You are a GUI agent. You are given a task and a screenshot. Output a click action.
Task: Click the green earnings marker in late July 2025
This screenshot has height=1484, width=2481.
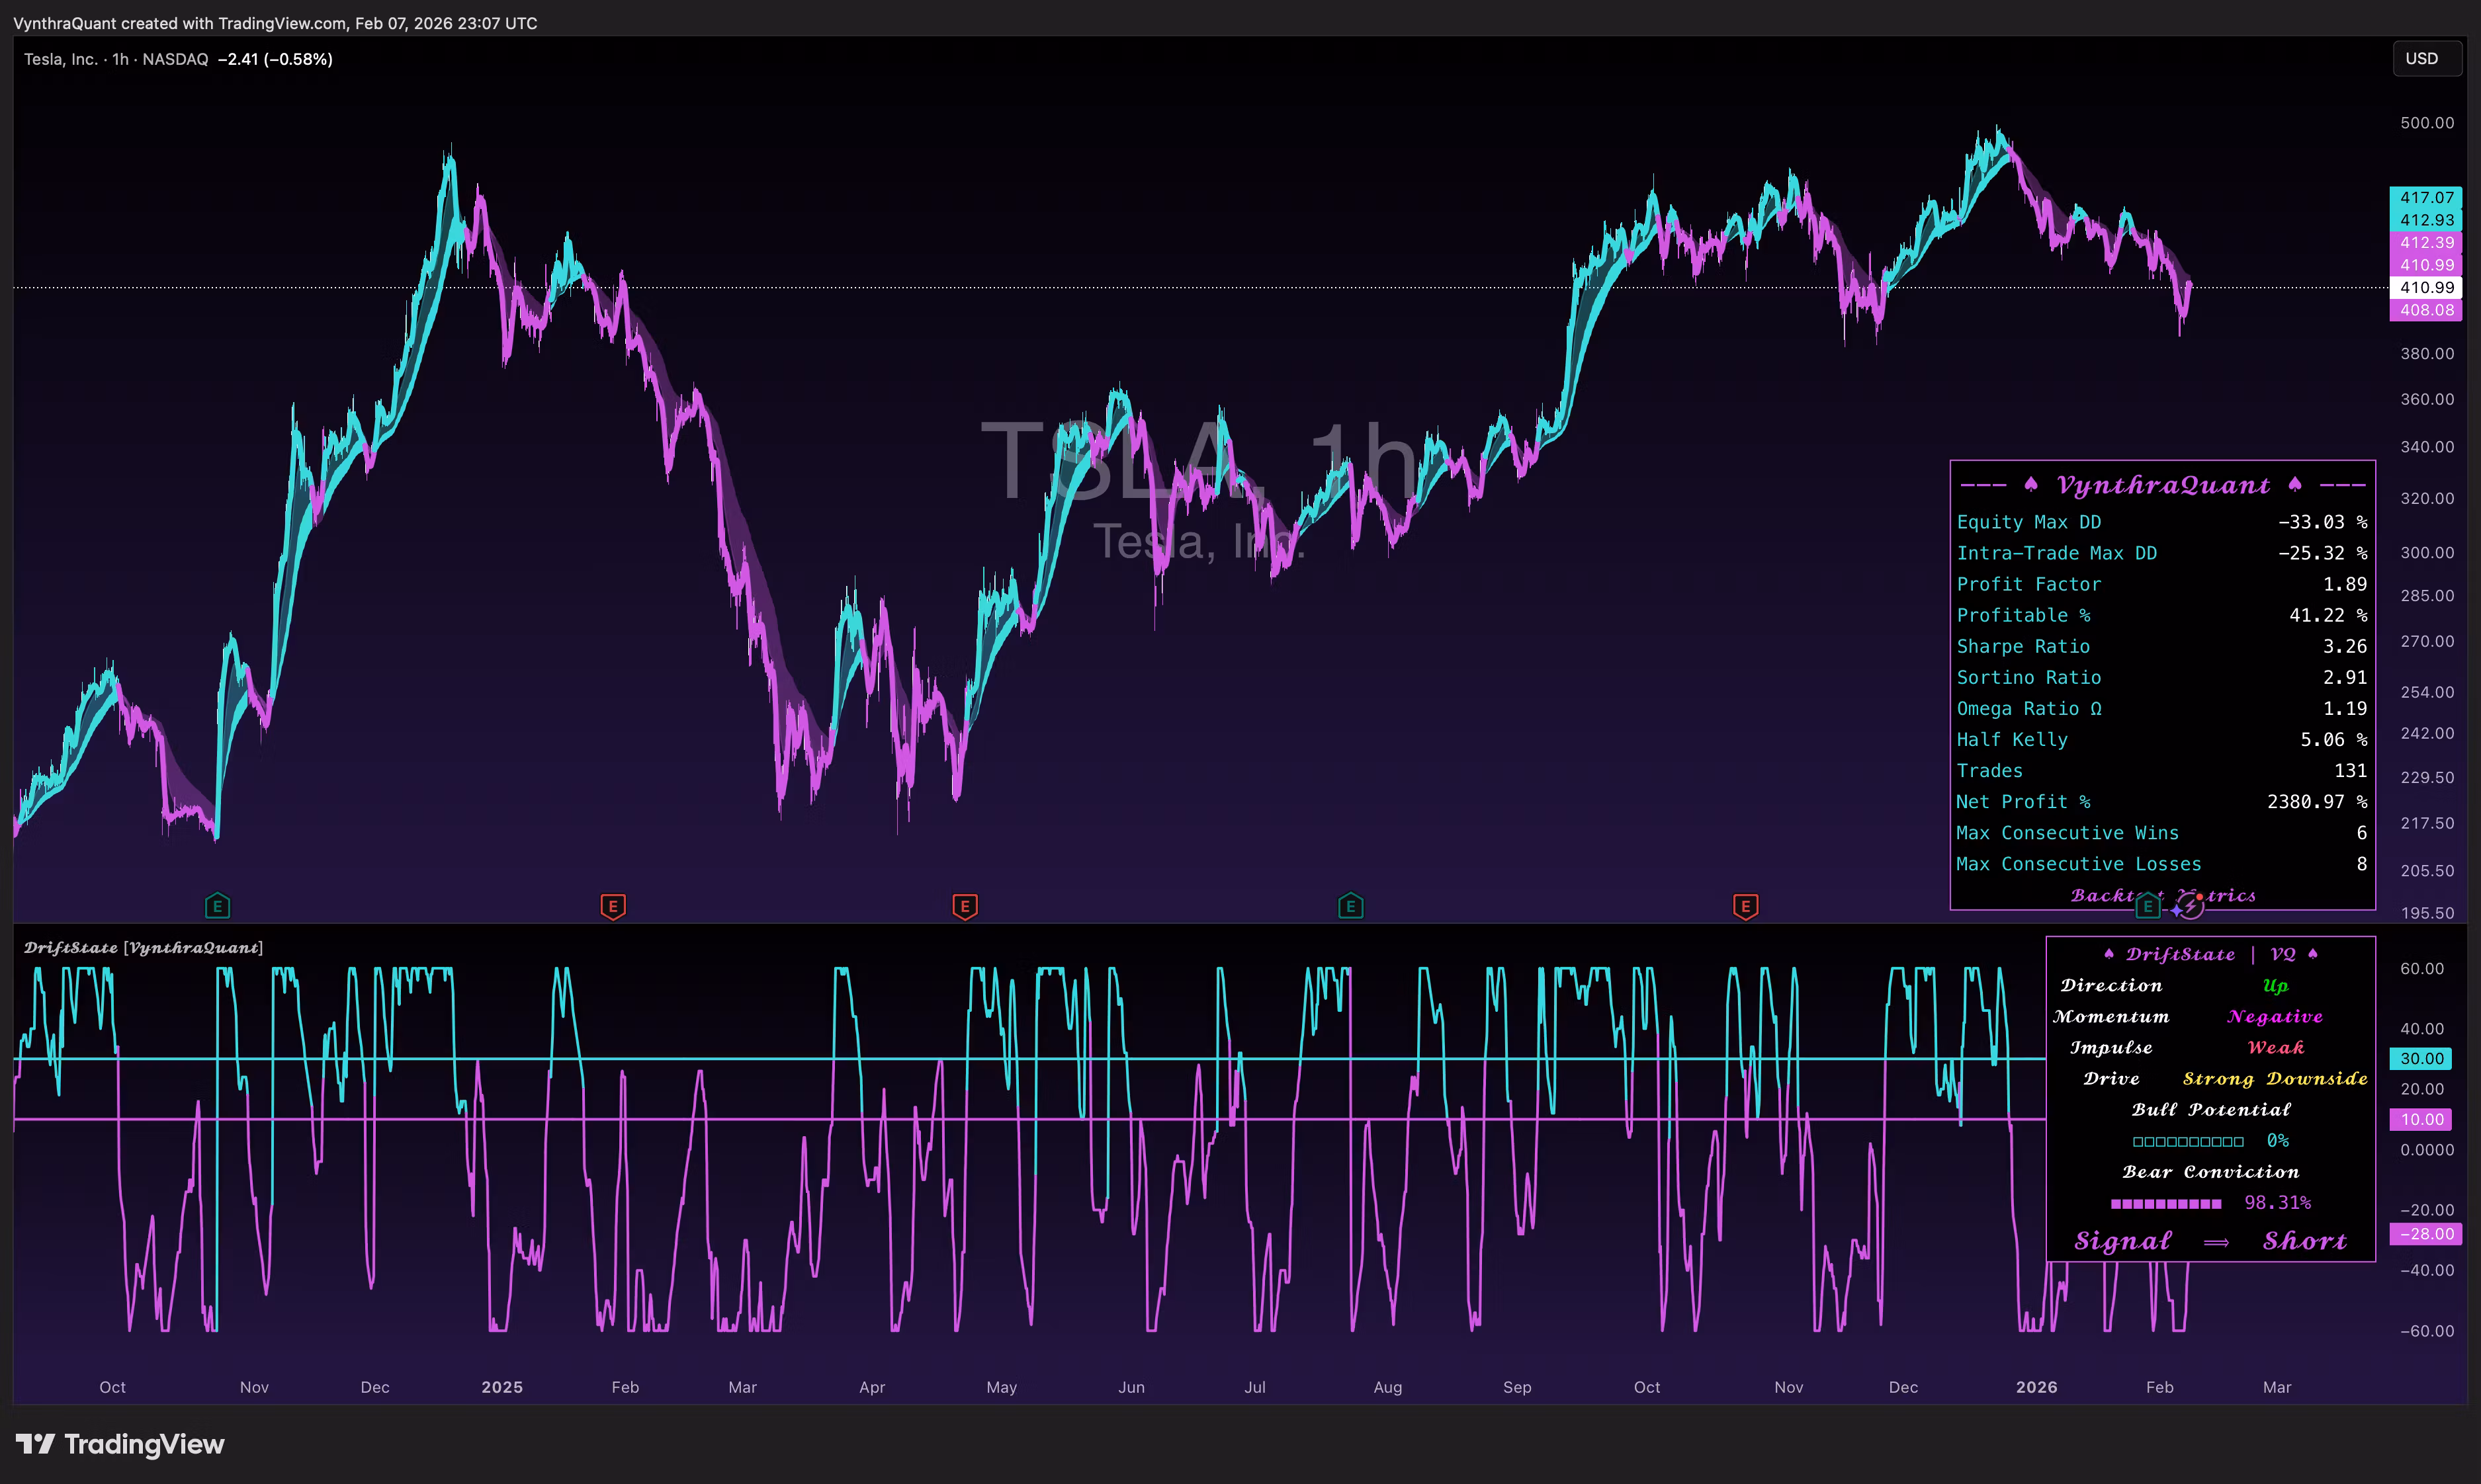pyautogui.click(x=1350, y=906)
